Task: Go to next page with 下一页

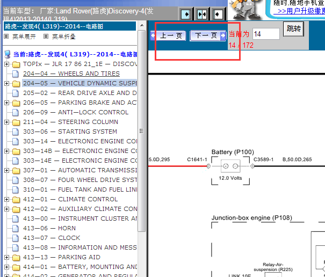Action: [x=208, y=35]
